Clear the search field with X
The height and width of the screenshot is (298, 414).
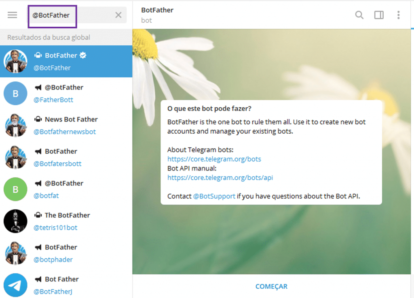[118, 15]
